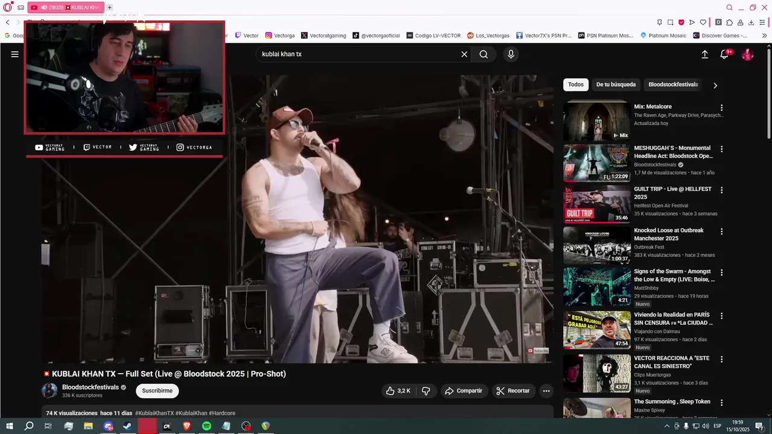Open the Windows Start button
This screenshot has width=772, height=434.
coord(9,426)
